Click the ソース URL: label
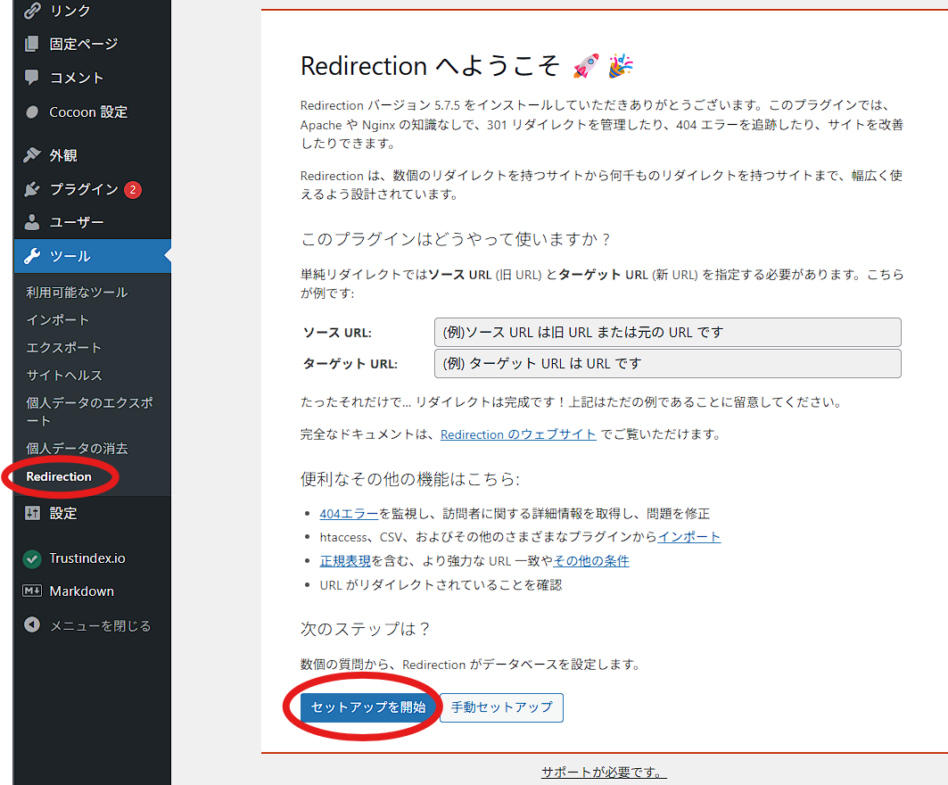Image resolution: width=948 pixels, height=785 pixels. click(337, 333)
